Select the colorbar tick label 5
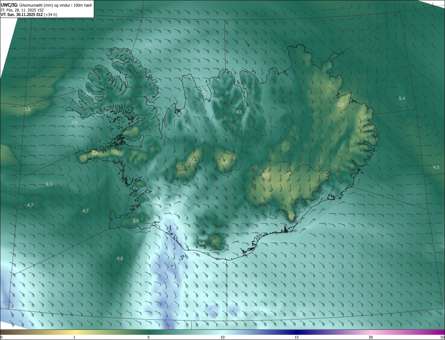 148,337
